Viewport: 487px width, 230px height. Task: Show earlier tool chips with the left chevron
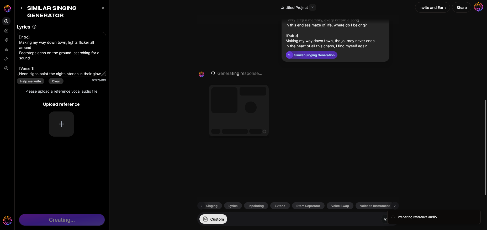pyautogui.click(x=201, y=206)
